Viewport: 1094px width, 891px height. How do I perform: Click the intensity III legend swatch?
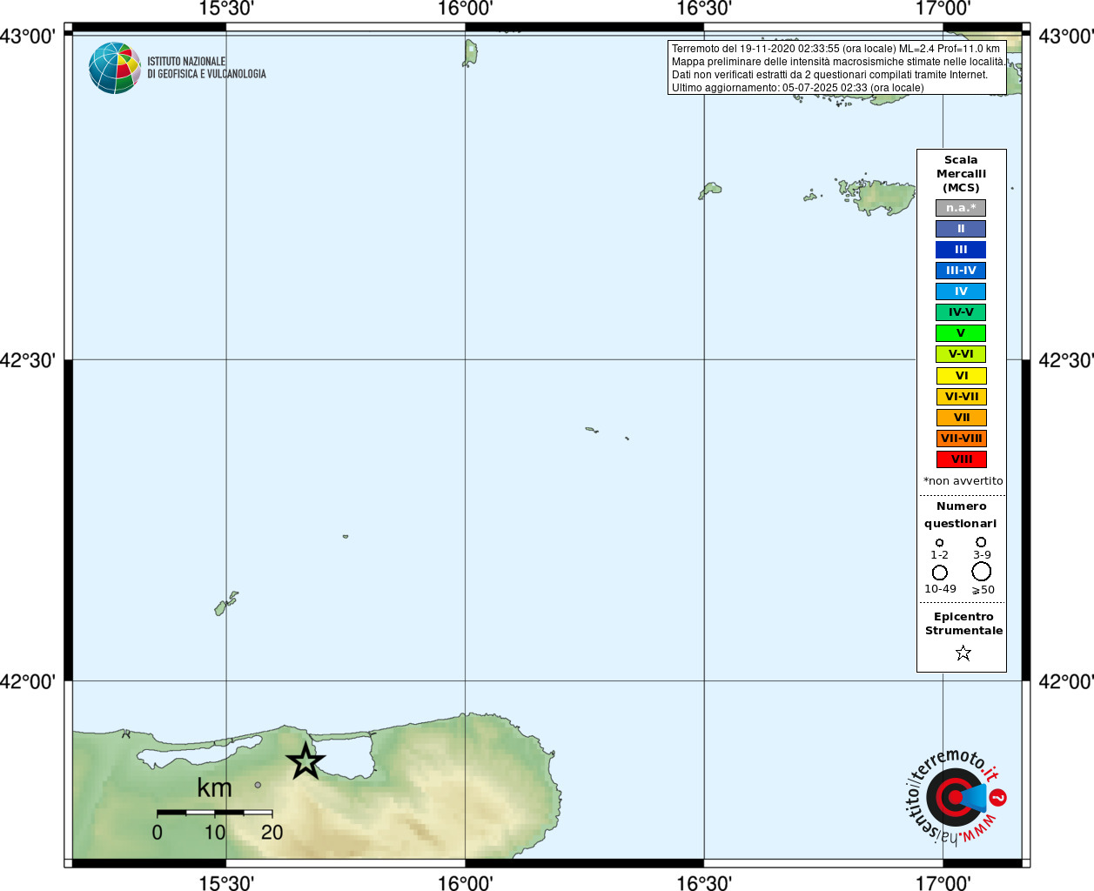pos(961,250)
